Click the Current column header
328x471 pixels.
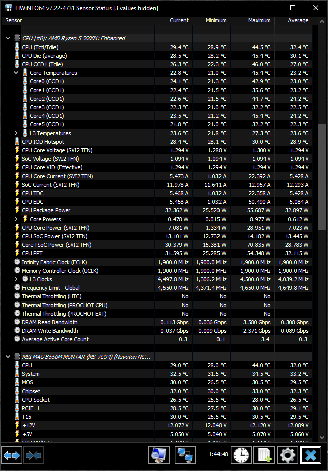pyautogui.click(x=173, y=20)
